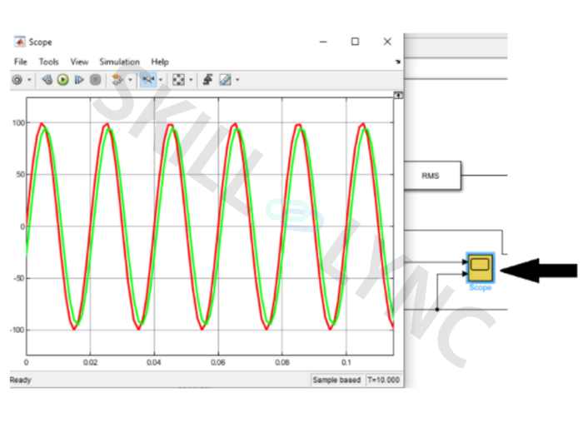Click the maximize axes button above plot

tap(398, 96)
